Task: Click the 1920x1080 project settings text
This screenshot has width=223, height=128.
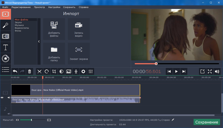Action: click(145, 120)
